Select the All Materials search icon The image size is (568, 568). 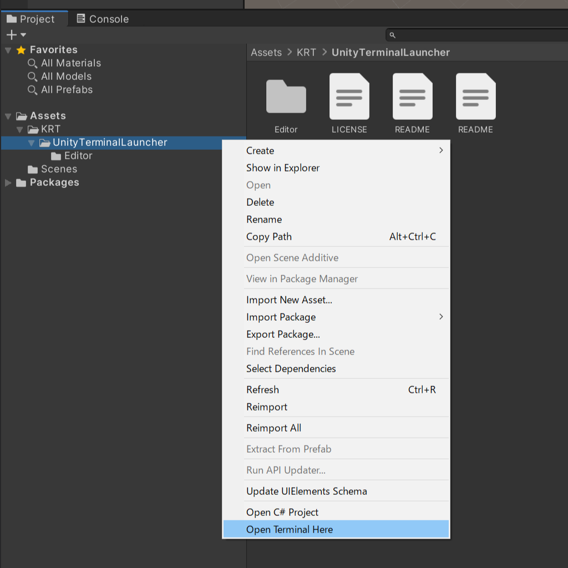pos(32,63)
